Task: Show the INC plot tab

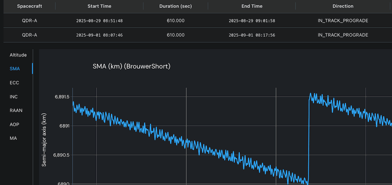Action: (14, 97)
